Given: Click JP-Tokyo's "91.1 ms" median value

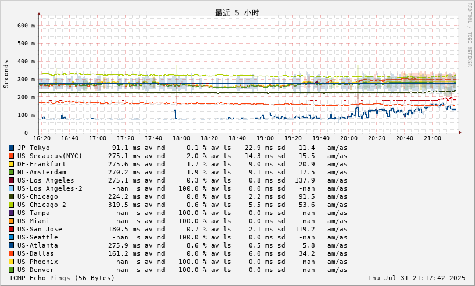Looking at the screenshot, I should tap(126, 148).
